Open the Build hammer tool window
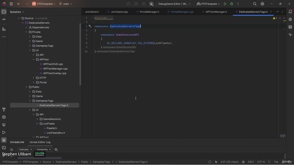 [4, 110]
